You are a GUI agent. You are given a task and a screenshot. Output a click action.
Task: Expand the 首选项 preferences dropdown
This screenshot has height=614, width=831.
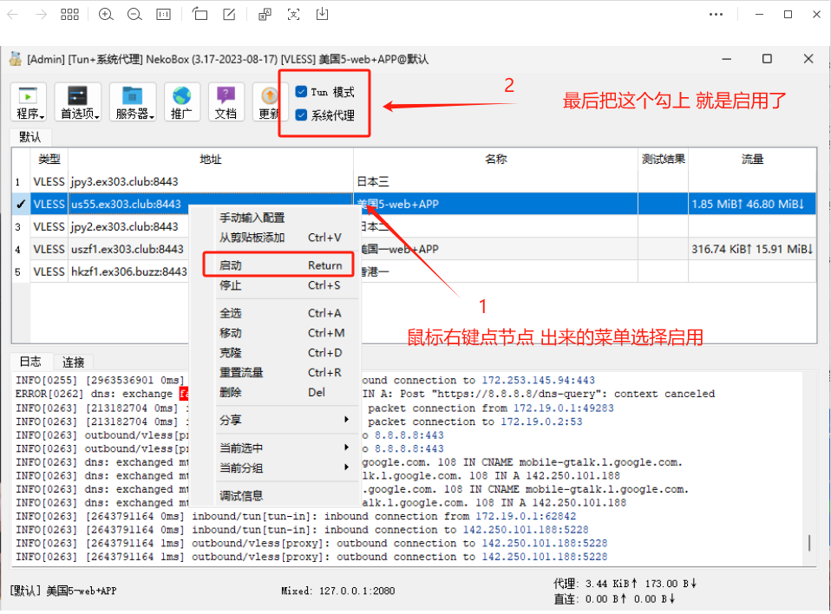pyautogui.click(x=78, y=102)
